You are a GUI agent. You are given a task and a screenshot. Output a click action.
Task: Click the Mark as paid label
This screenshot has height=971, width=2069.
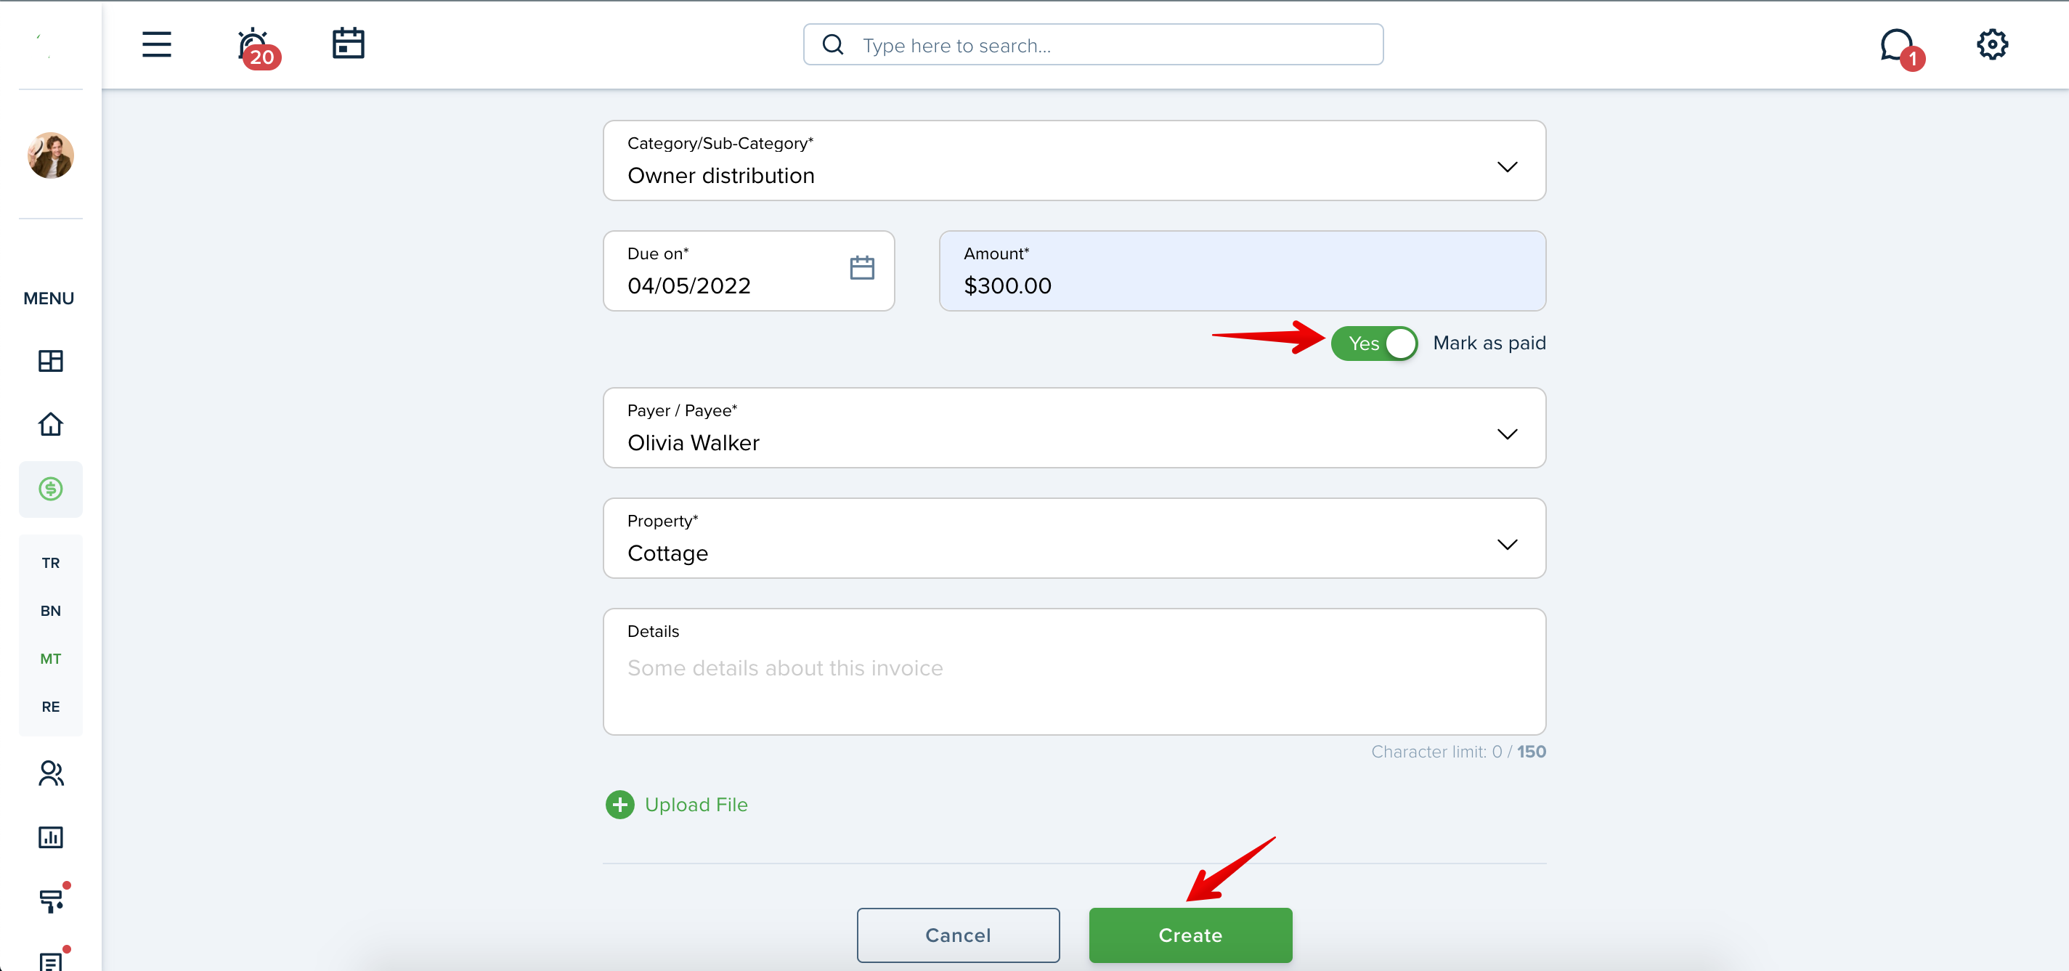(x=1489, y=343)
